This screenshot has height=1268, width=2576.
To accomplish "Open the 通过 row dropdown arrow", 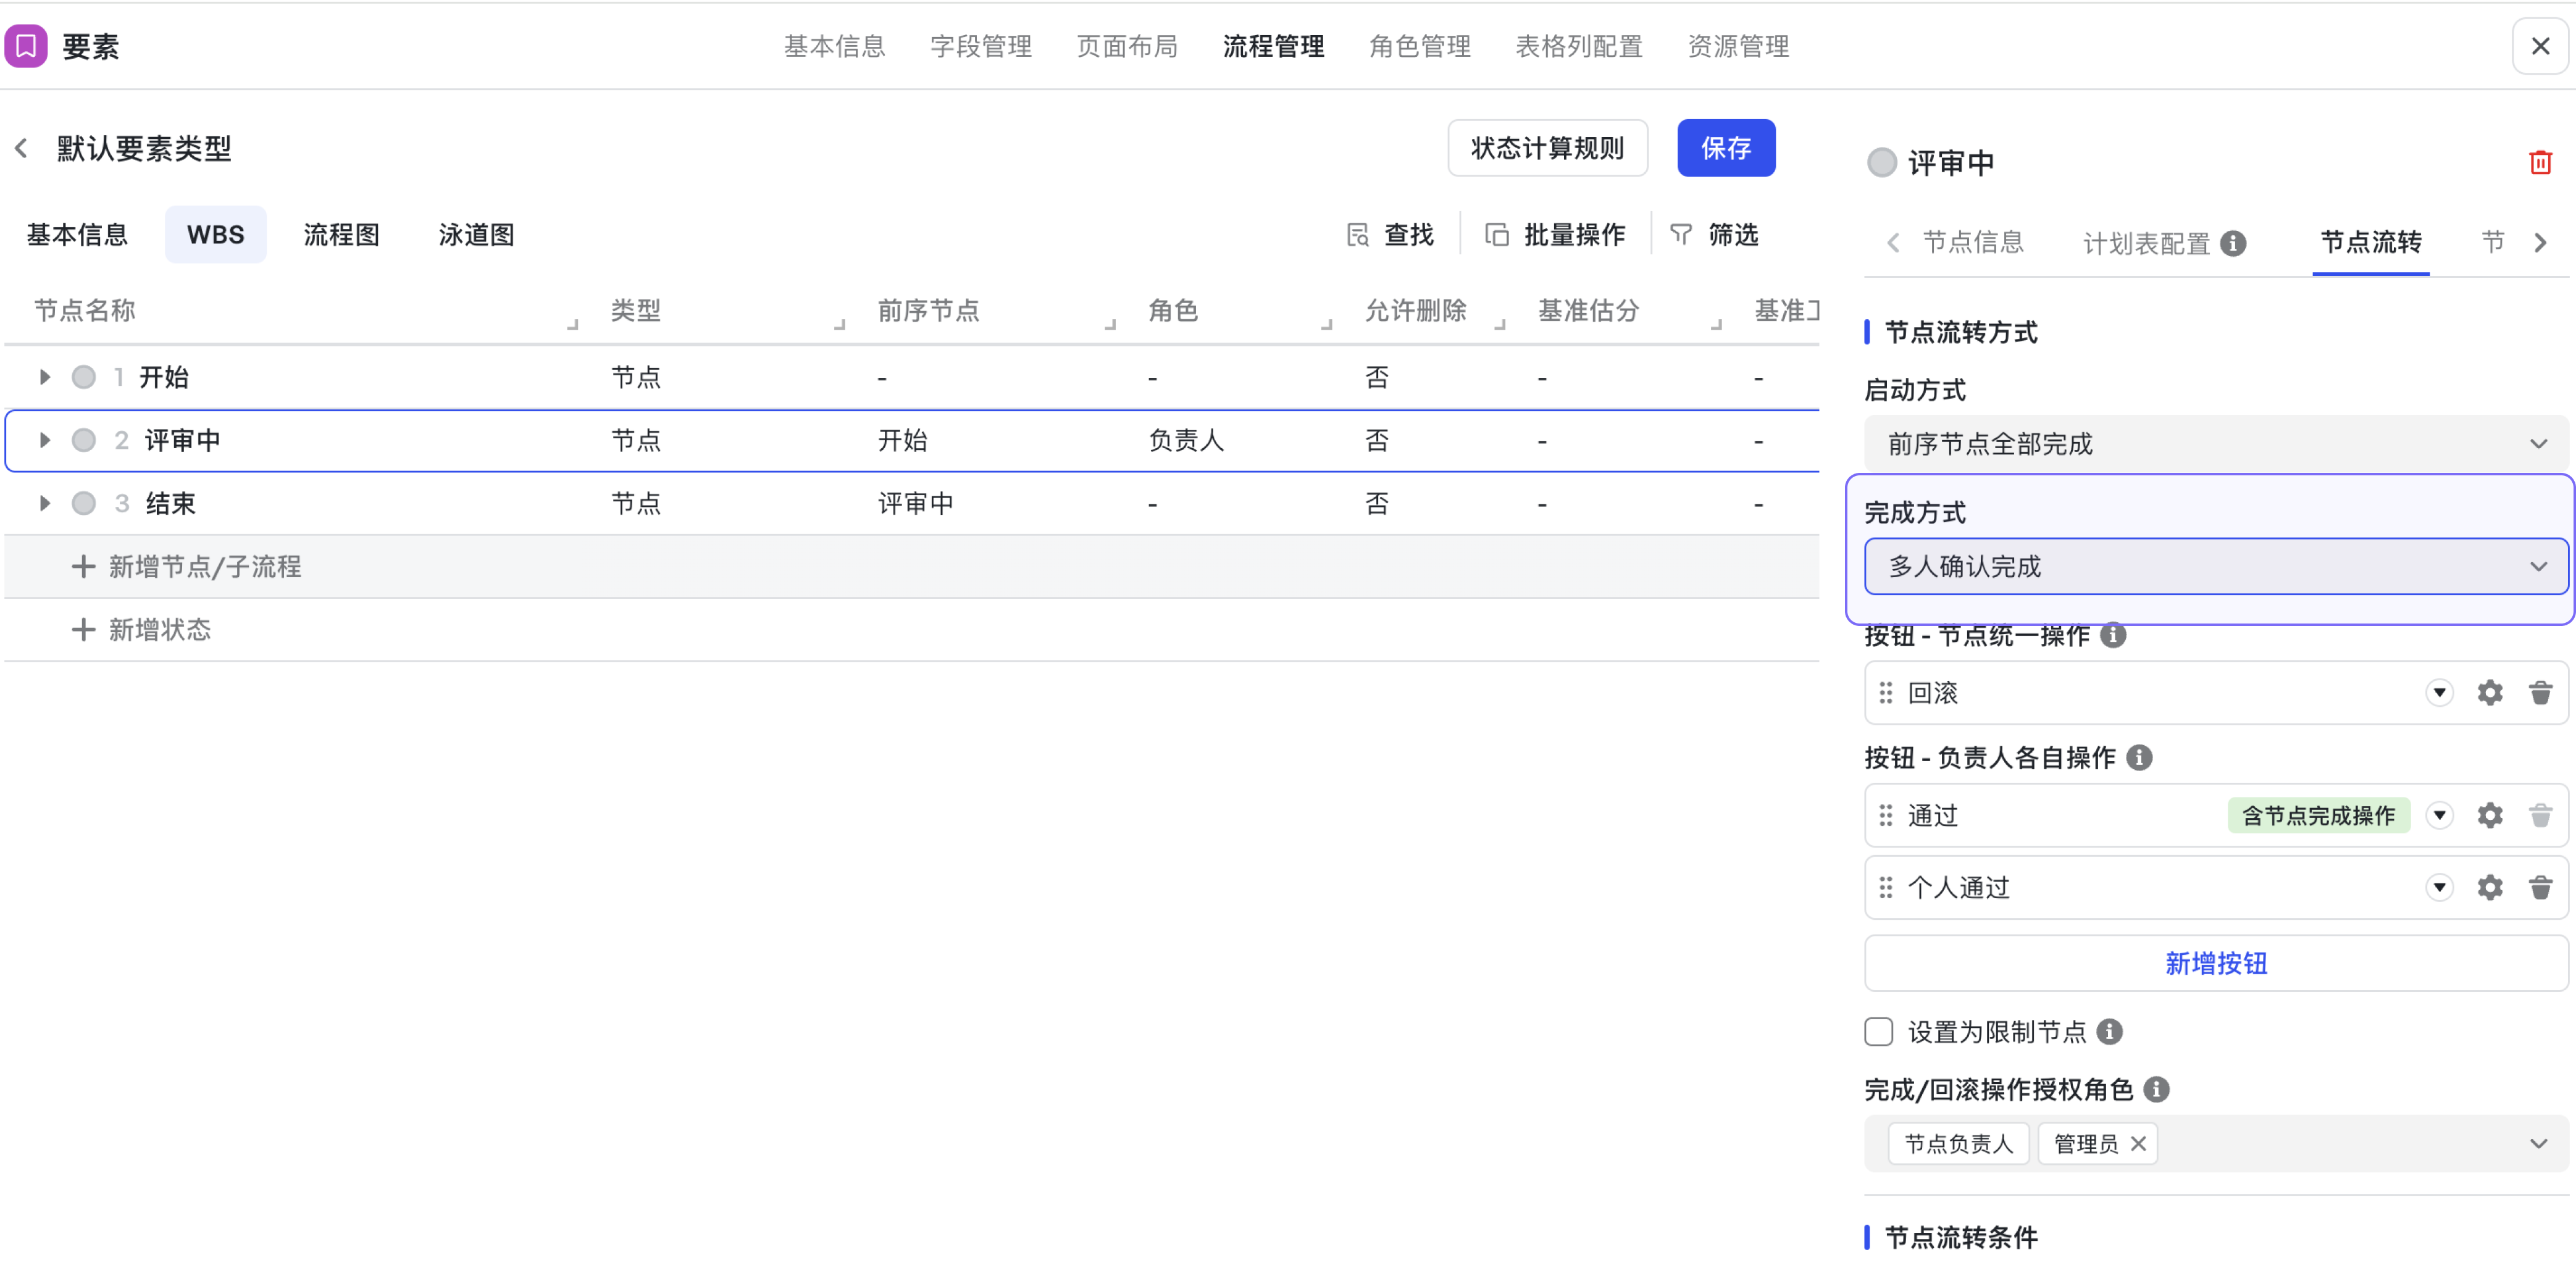I will pos(2440,816).
